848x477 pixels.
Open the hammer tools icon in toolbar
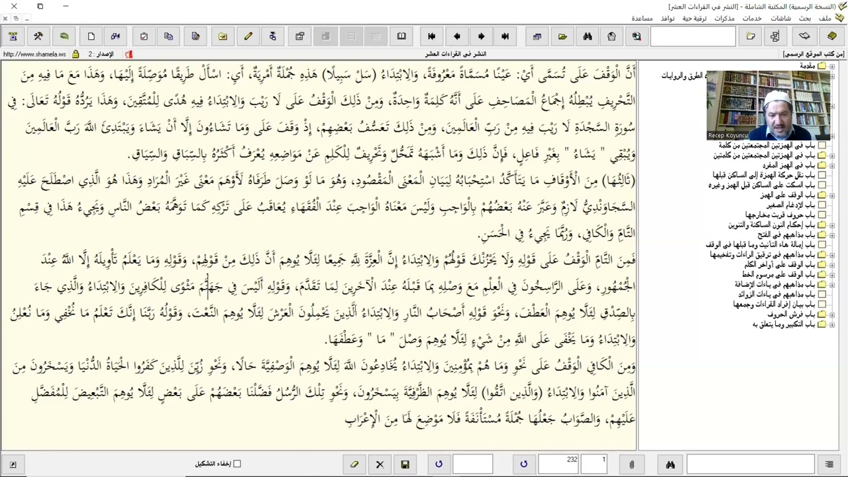point(38,36)
